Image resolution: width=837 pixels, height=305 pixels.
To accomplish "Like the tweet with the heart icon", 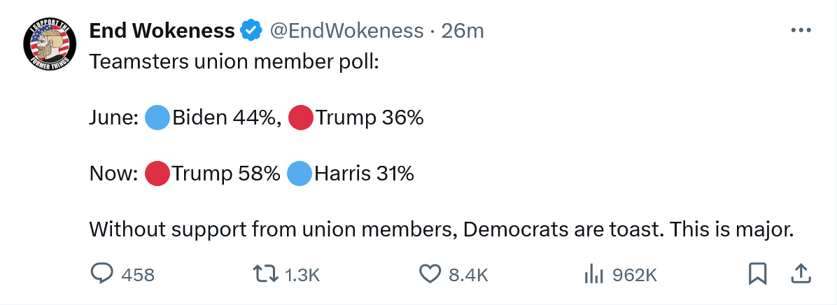I will tap(430, 274).
